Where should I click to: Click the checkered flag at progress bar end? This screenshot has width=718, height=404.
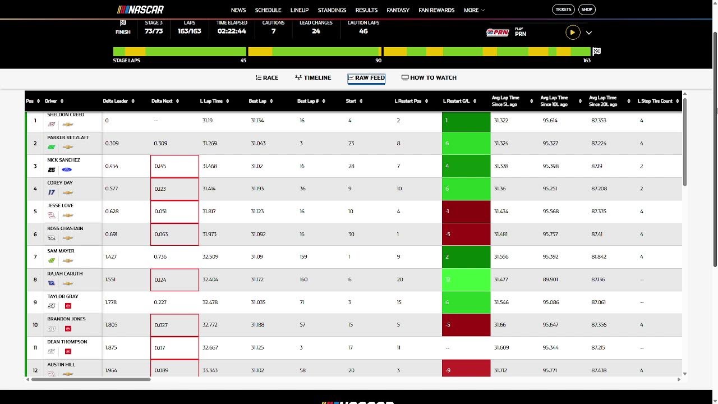point(597,51)
